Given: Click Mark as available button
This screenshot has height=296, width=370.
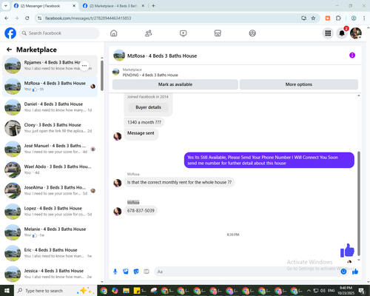Looking at the screenshot, I should (x=175, y=84).
